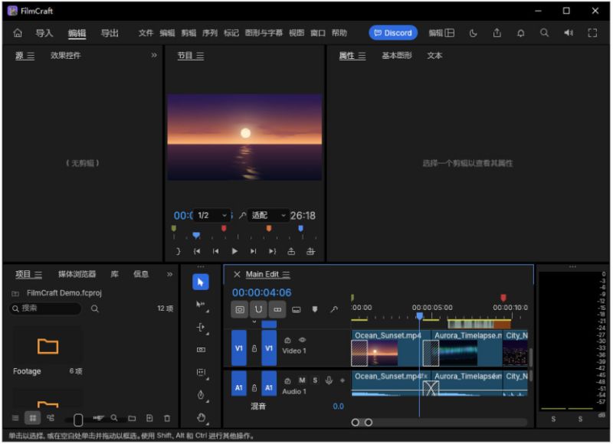Screen dimensions: 613x444
Task: Close the Main Edit sequence tab
Action: coord(237,275)
